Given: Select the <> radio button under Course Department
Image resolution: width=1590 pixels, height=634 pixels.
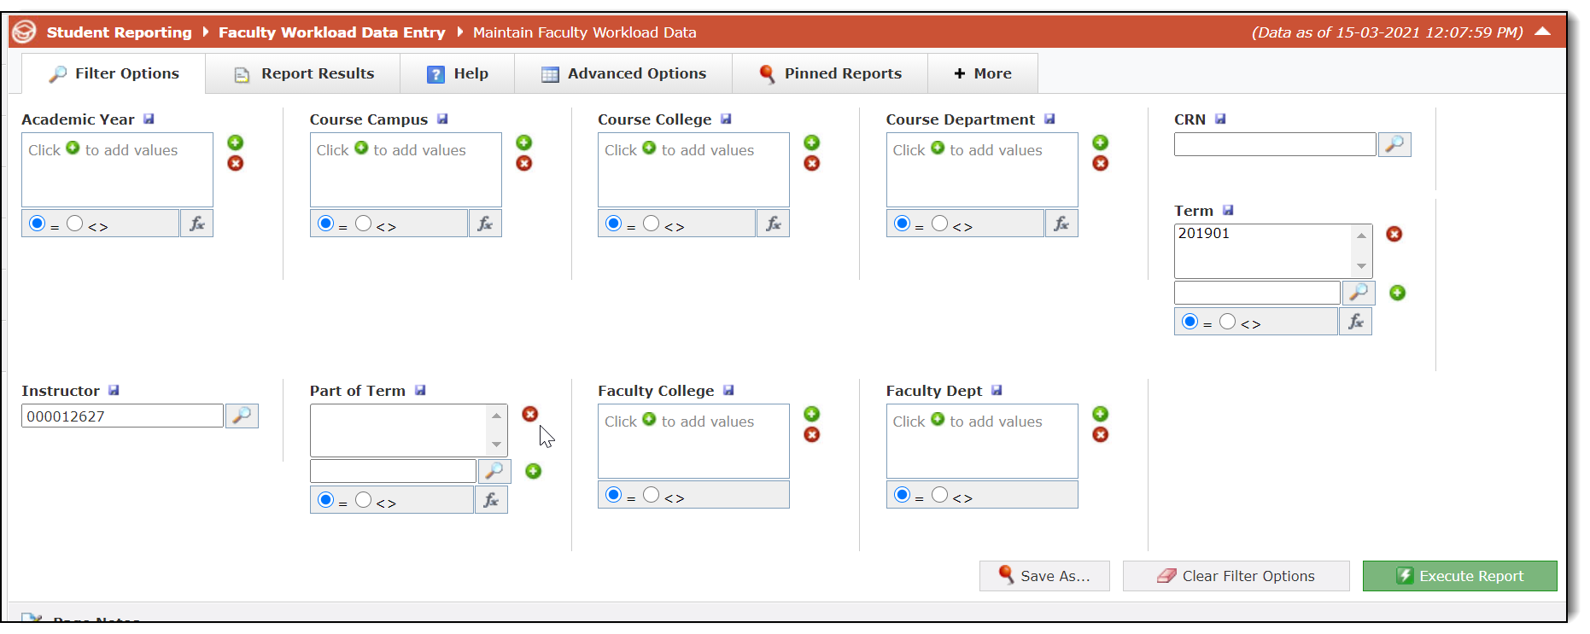Looking at the screenshot, I should (x=940, y=223).
